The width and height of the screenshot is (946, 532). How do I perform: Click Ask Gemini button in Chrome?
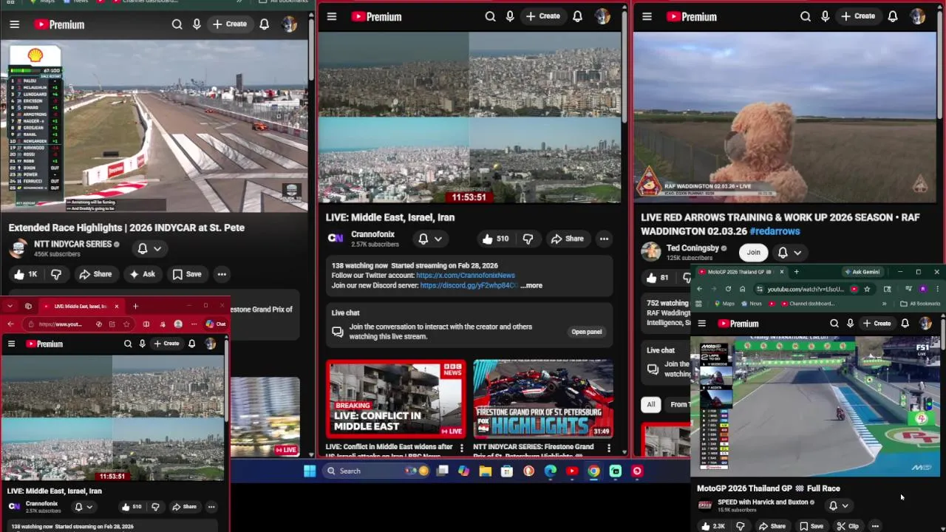click(x=862, y=272)
